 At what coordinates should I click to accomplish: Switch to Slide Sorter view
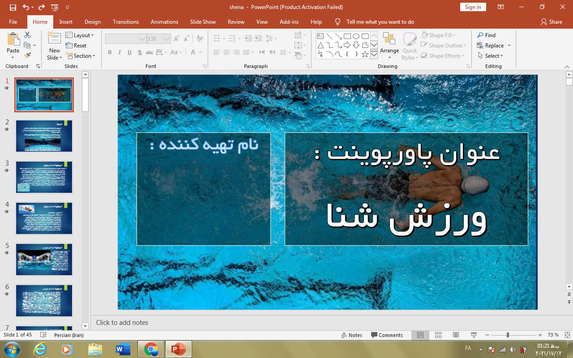[438, 335]
